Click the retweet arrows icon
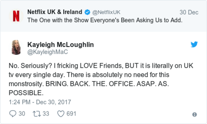Screen dimensions: 207x124 point(37,114)
